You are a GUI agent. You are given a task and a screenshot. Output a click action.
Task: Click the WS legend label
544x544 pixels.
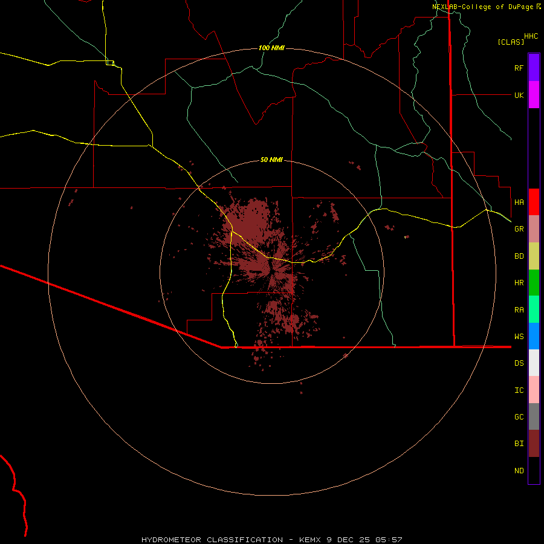[x=519, y=336]
